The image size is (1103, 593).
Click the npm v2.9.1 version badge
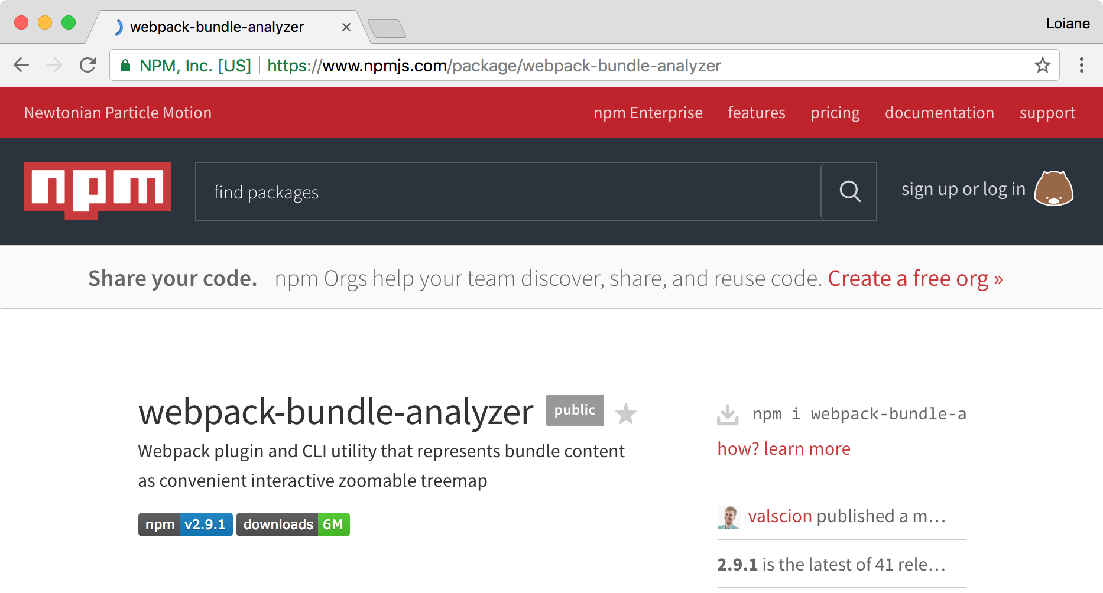click(186, 524)
